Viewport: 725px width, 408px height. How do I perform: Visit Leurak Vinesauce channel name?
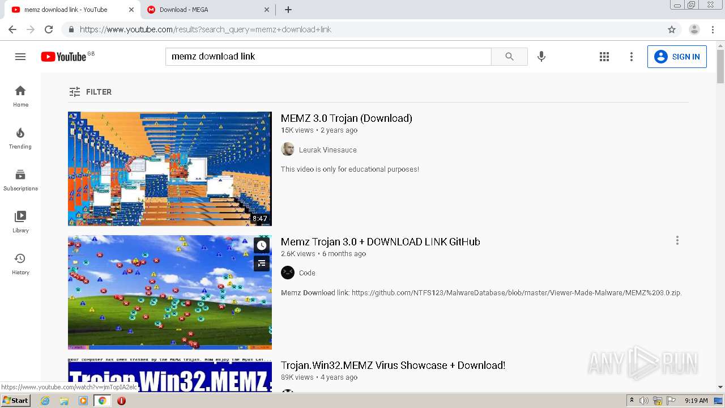[x=328, y=150]
